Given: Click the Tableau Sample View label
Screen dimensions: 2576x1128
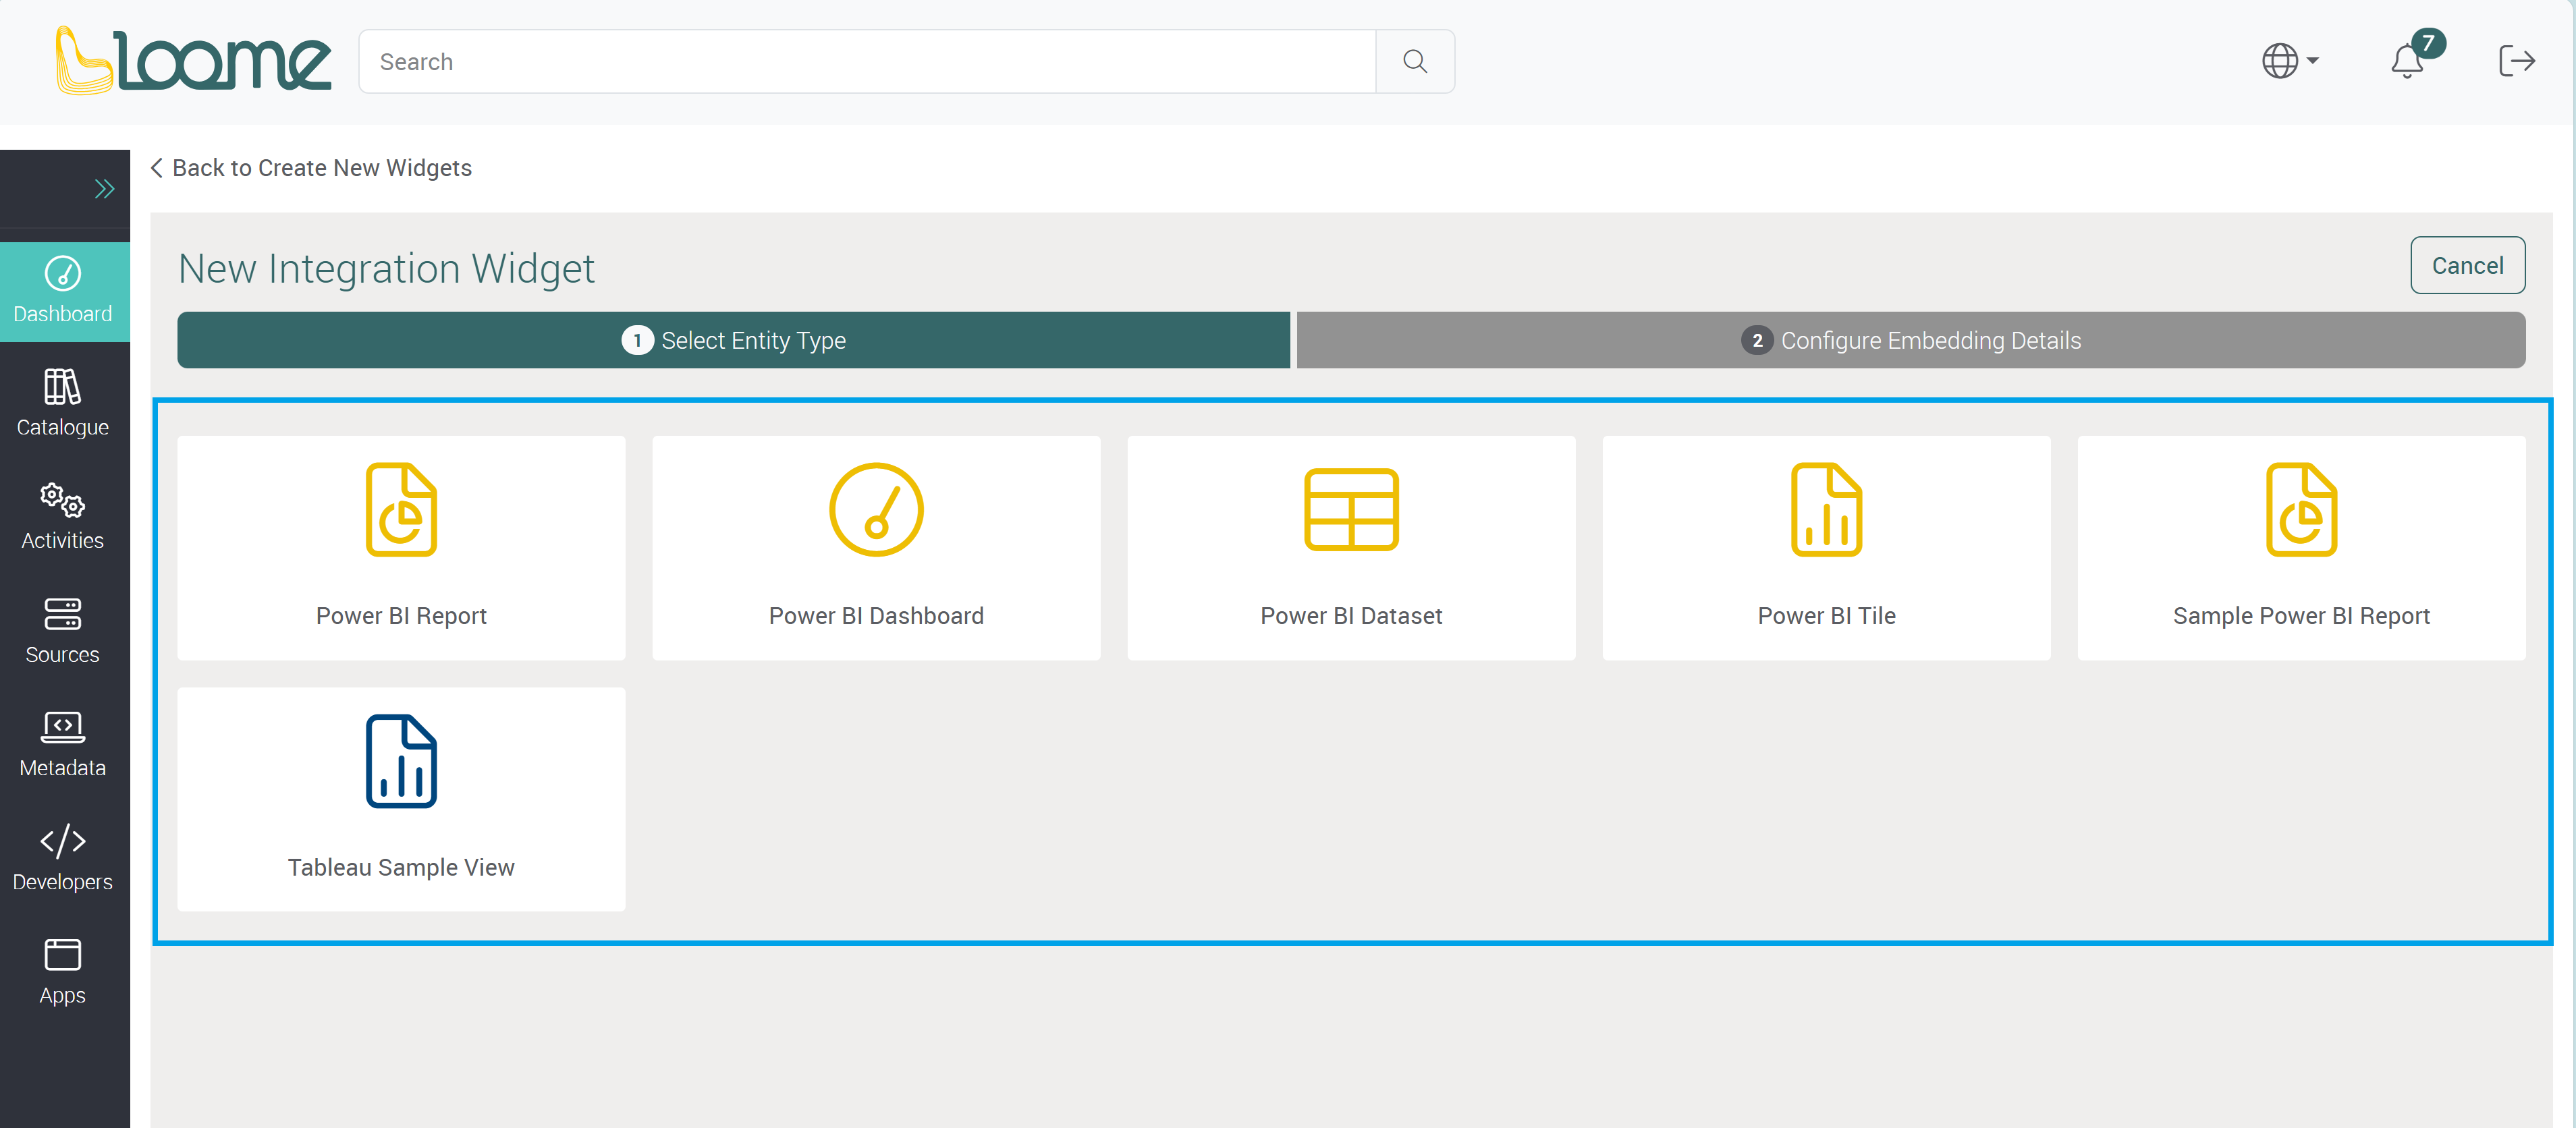Looking at the screenshot, I should click(401, 867).
